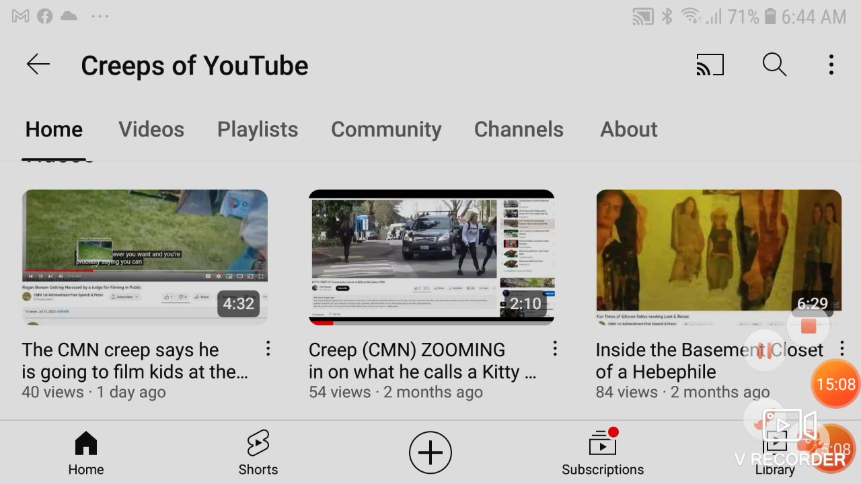Image resolution: width=861 pixels, height=484 pixels.
Task: Go back using the back arrow
Action: click(x=38, y=65)
